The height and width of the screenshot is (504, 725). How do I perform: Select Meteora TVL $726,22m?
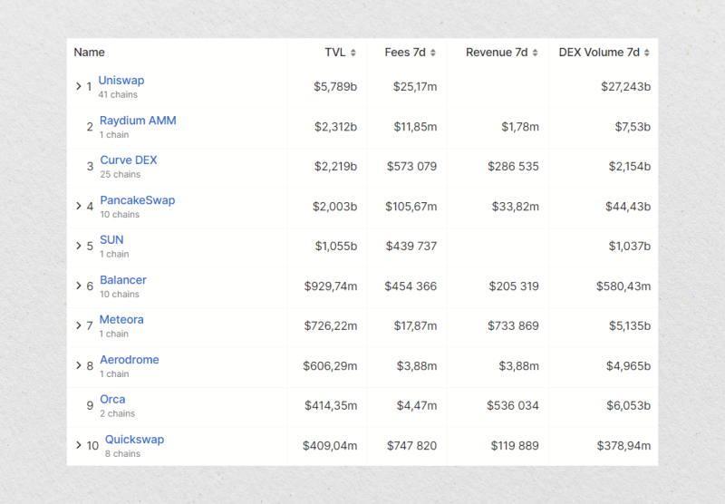pos(331,326)
